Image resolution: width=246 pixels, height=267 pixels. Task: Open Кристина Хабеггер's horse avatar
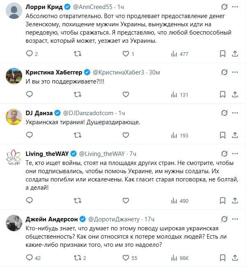[x=14, y=76]
